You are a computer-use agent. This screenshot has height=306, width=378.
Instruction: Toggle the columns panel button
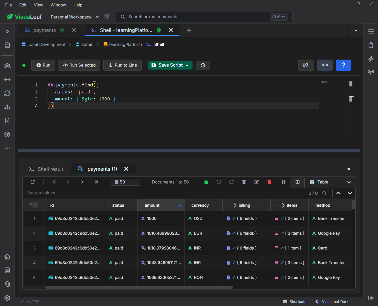tap(297, 182)
